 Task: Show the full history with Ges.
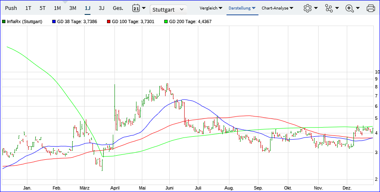pyautogui.click(x=118, y=8)
